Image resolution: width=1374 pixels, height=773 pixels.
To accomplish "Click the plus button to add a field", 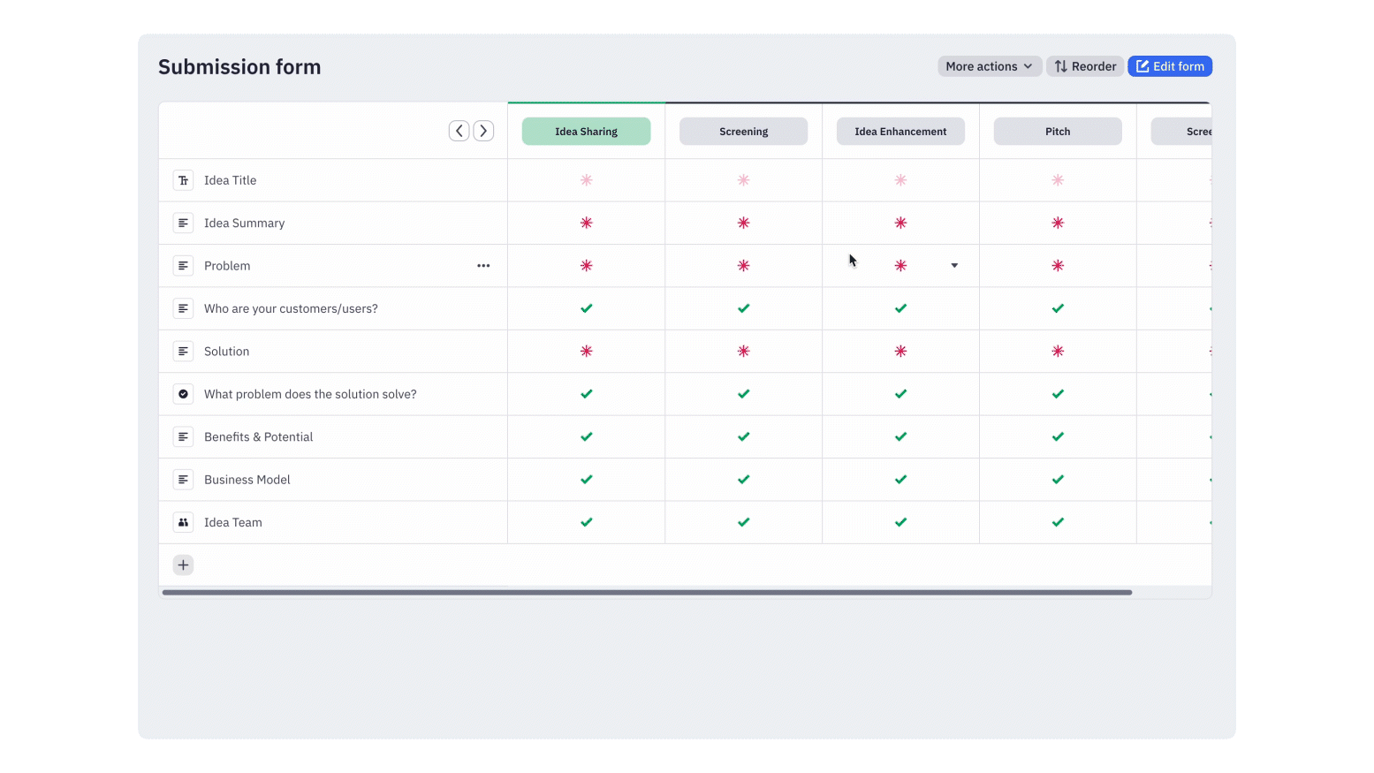I will pyautogui.click(x=183, y=565).
